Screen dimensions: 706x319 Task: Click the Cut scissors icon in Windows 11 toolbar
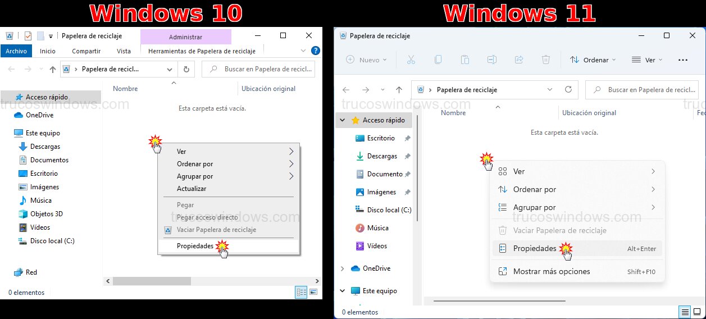(x=411, y=60)
